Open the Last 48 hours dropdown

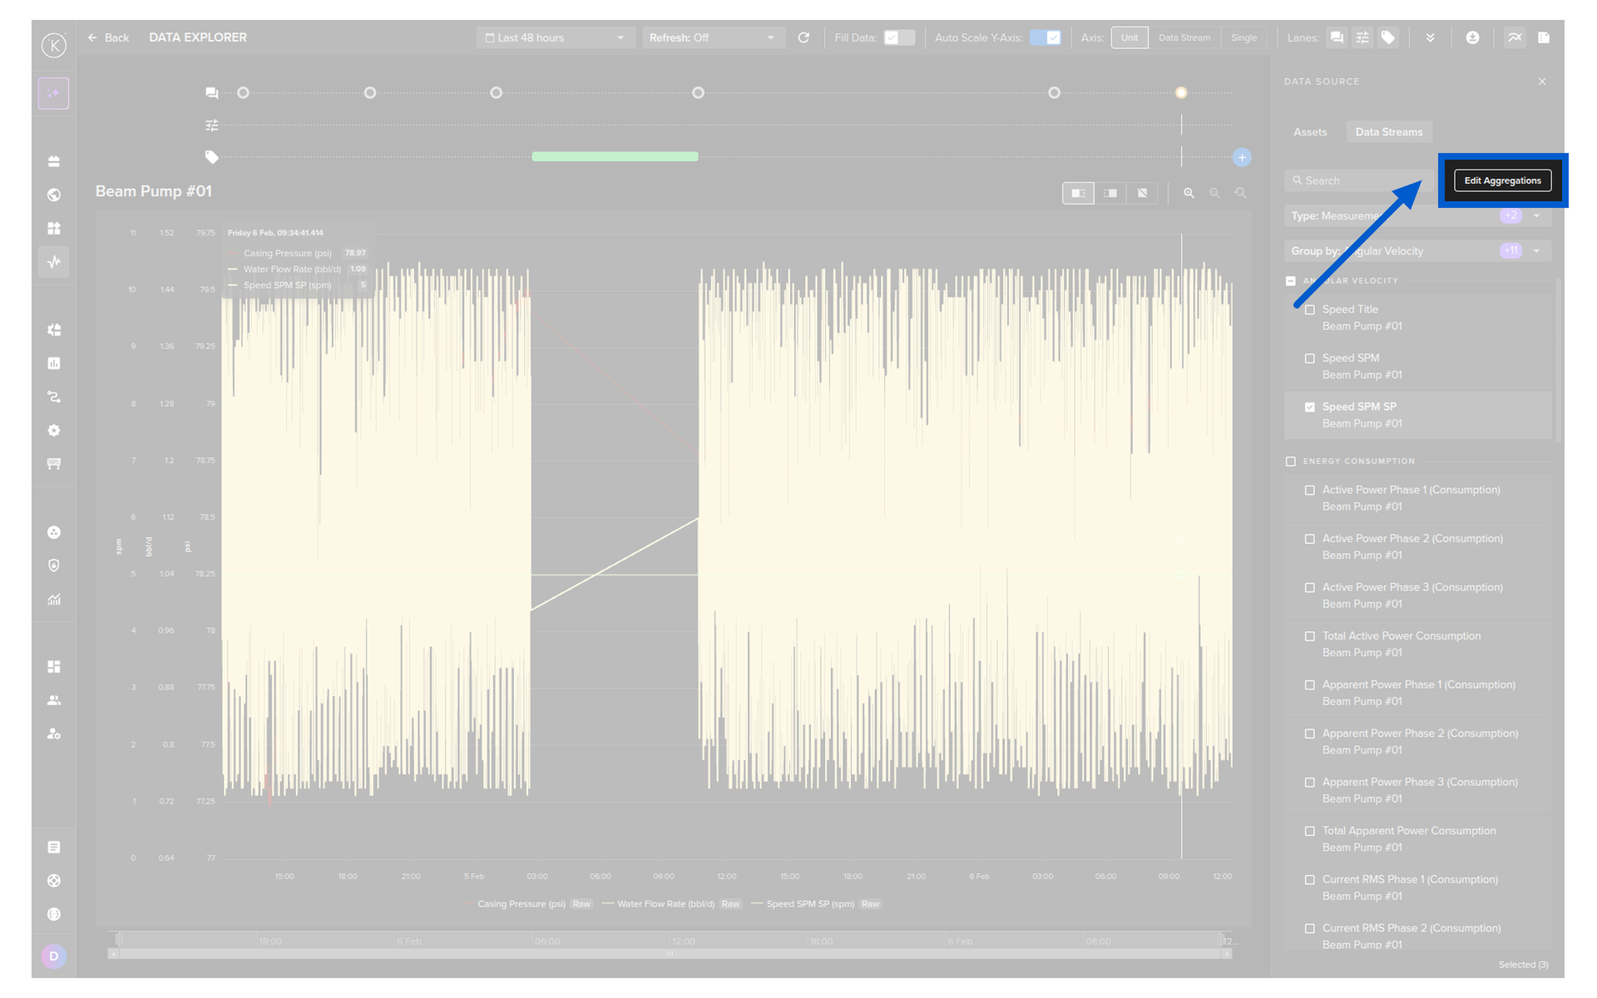click(555, 37)
